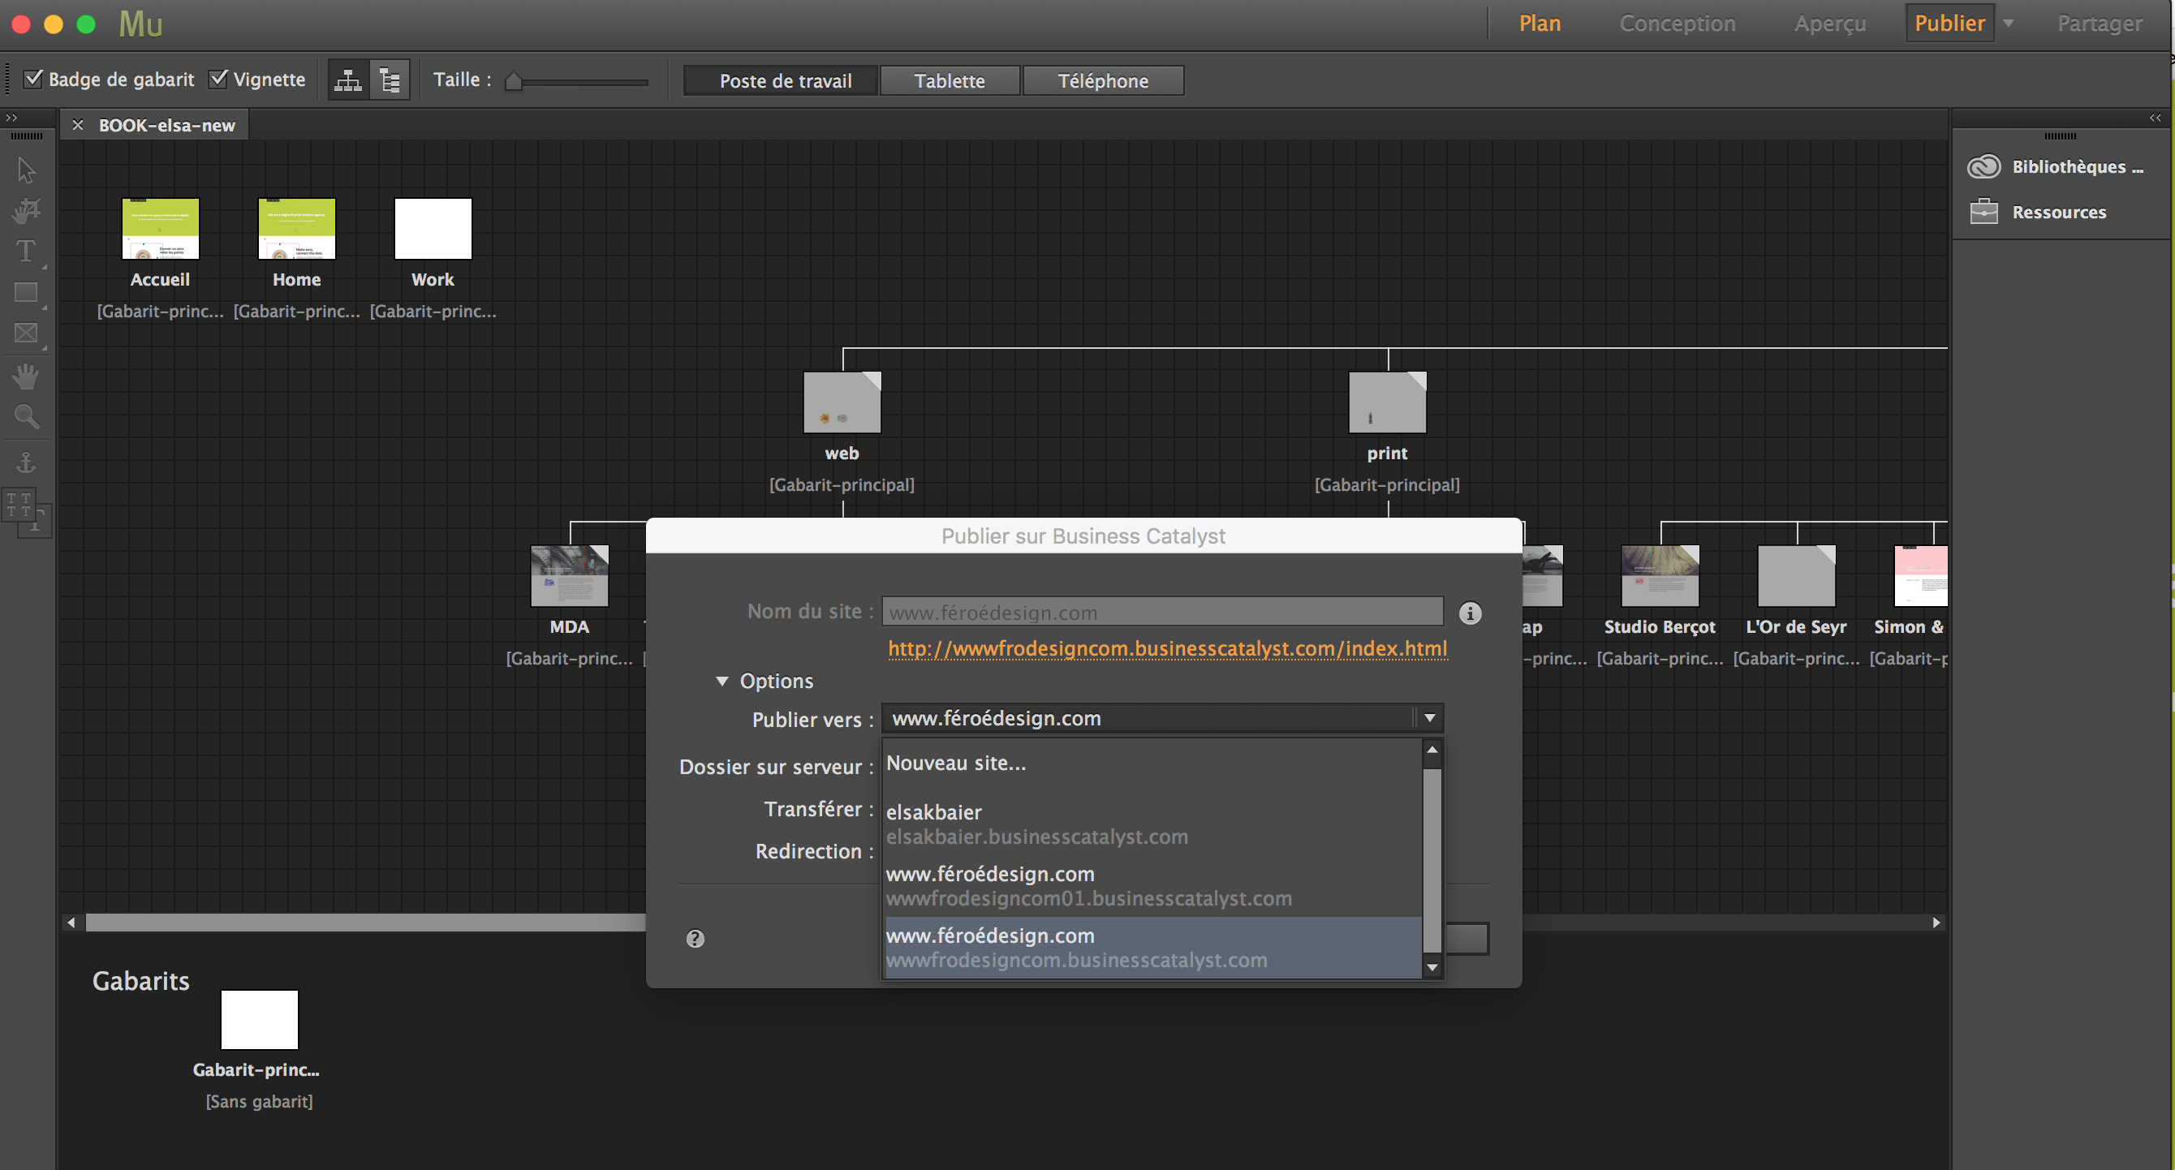Select the print page thumbnail

tap(1387, 402)
